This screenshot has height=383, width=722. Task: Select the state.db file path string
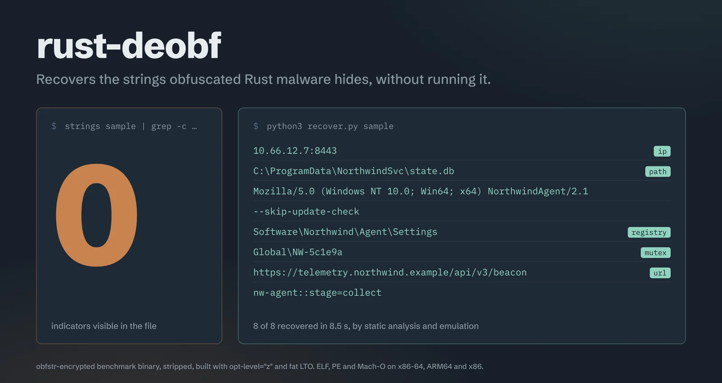pyautogui.click(x=354, y=171)
